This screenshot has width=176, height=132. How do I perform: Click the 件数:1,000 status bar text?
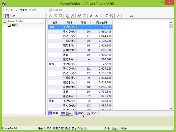44,128
